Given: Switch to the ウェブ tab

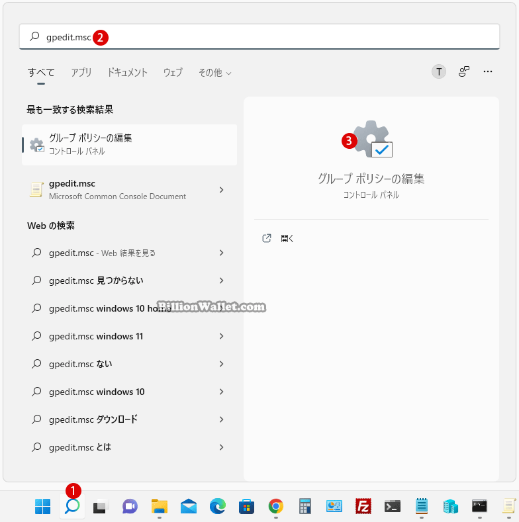Looking at the screenshot, I should point(173,72).
